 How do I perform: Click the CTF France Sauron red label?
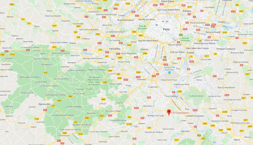pyautogui.click(x=180, y=113)
